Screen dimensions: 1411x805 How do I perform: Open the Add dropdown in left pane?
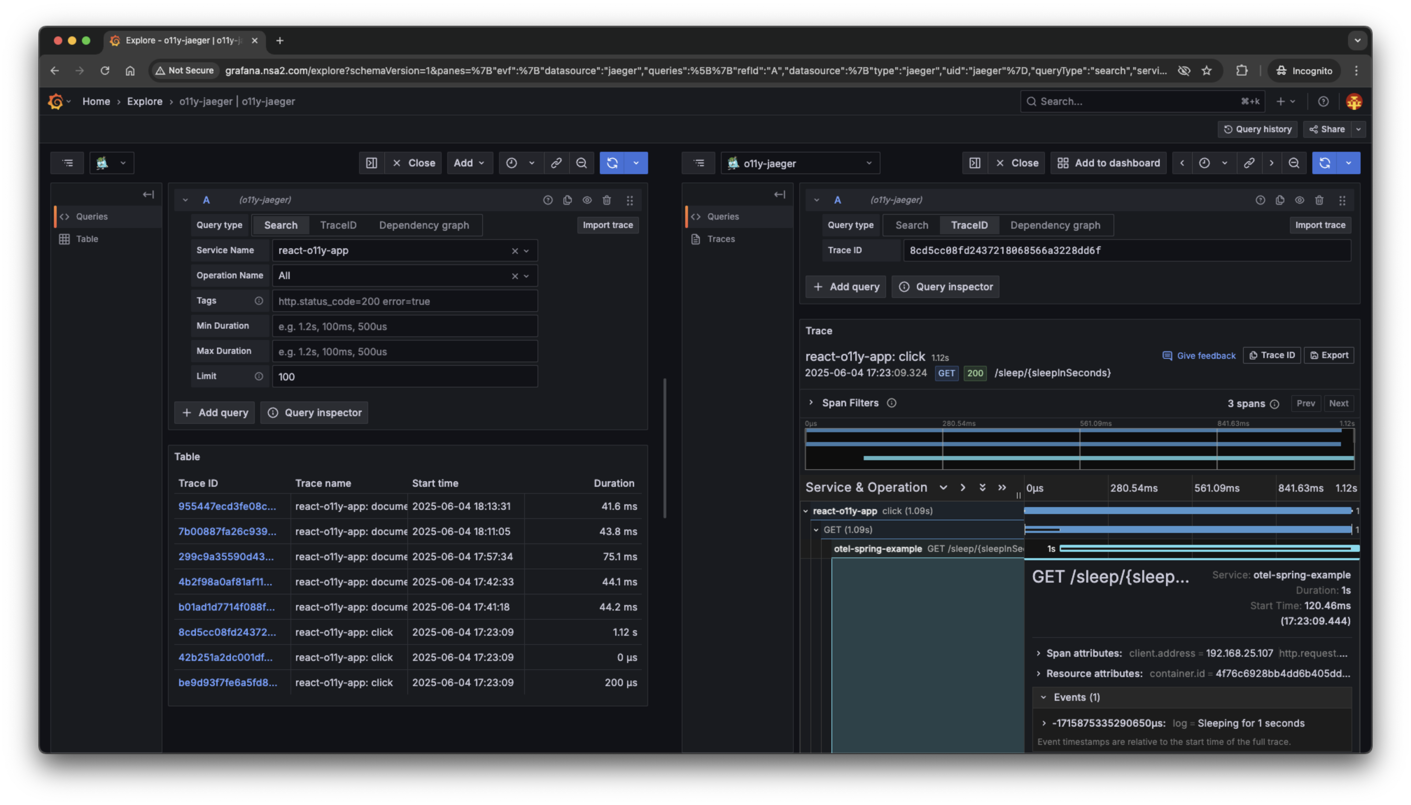click(x=469, y=163)
